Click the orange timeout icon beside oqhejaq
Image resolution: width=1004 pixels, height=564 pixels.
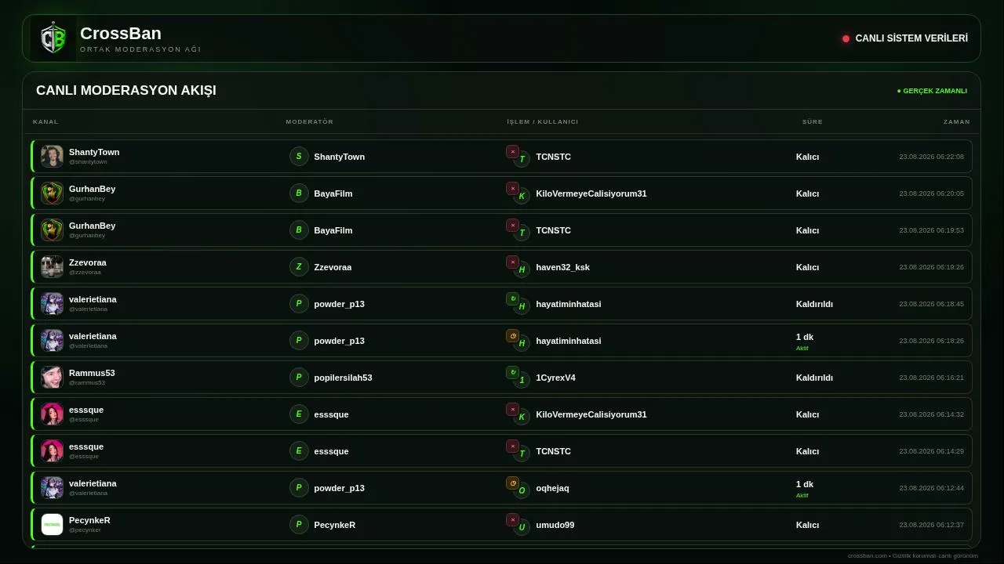click(512, 483)
